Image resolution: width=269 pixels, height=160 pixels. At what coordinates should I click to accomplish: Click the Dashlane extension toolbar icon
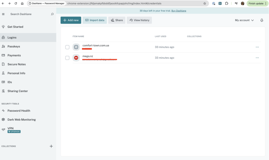point(220,3)
